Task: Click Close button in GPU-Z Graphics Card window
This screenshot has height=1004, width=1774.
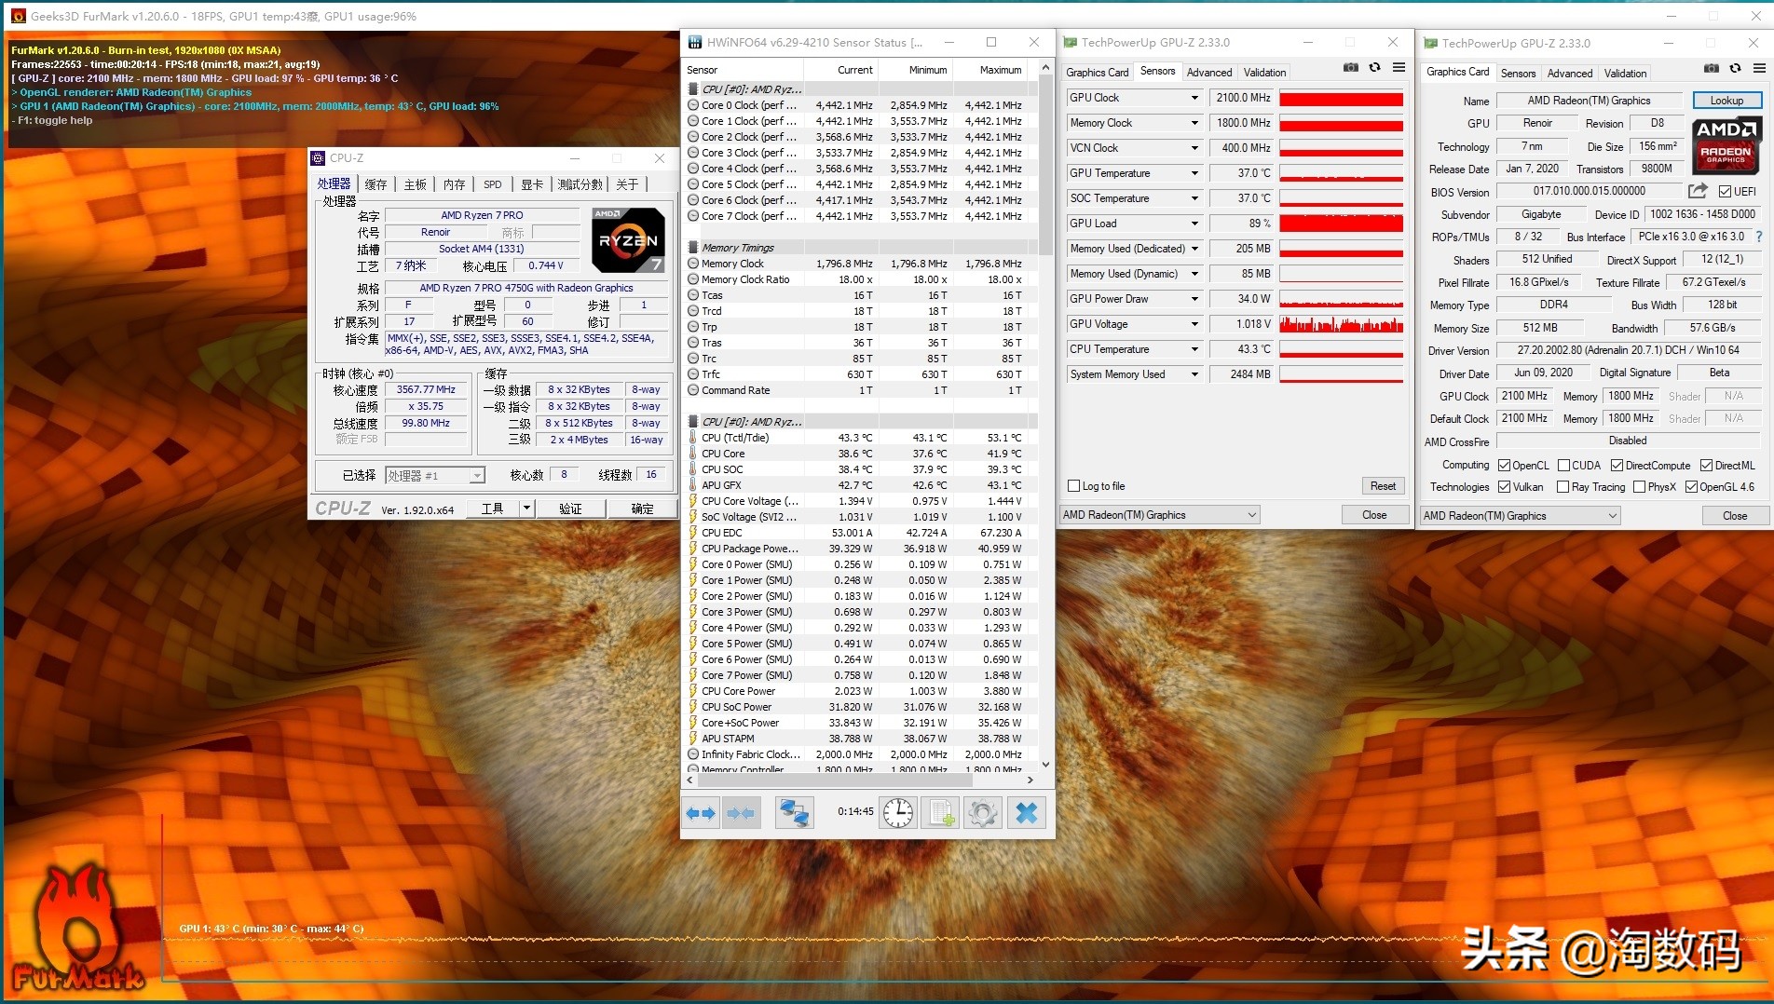Action: coord(1734,516)
